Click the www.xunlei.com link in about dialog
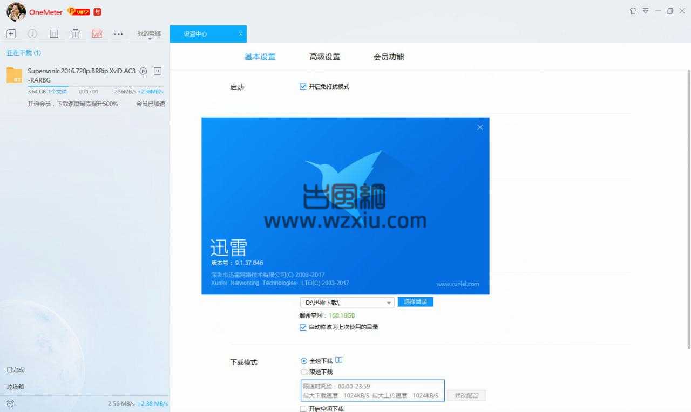This screenshot has width=691, height=412. [458, 284]
